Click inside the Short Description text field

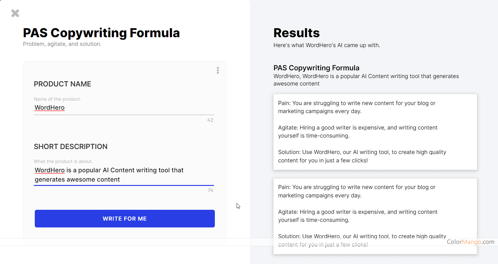click(x=124, y=175)
